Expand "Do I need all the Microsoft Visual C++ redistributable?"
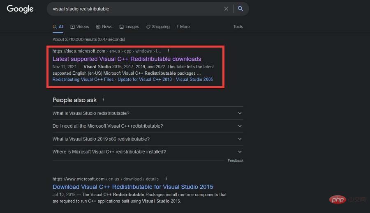Image resolution: width=370 pixels, height=213 pixels. click(x=148, y=126)
